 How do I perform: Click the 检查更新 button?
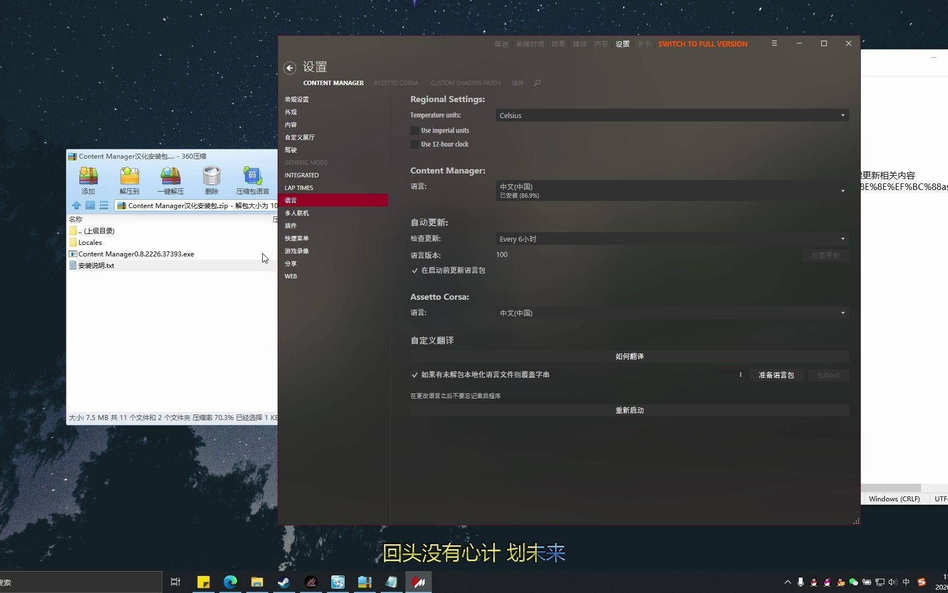pyautogui.click(x=826, y=255)
